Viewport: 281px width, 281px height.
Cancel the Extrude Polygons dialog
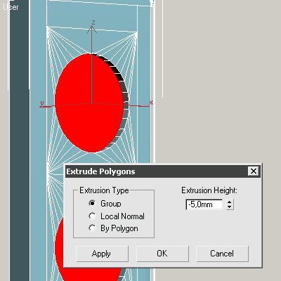point(222,254)
